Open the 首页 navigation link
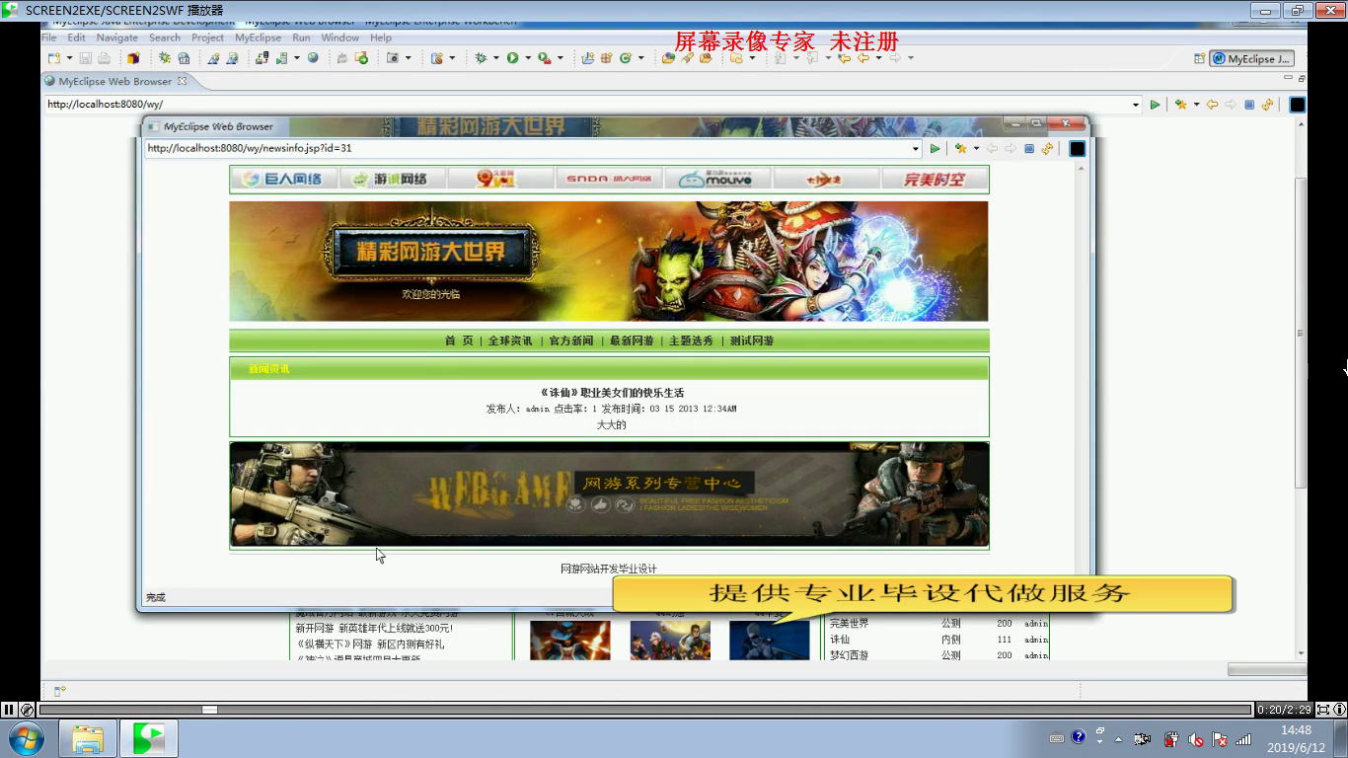The image size is (1348, 758). [459, 341]
